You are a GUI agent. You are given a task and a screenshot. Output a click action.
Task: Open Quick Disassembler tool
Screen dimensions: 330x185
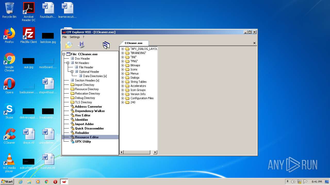pos(89,128)
